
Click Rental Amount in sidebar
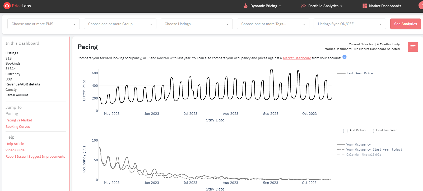pyautogui.click(x=17, y=95)
